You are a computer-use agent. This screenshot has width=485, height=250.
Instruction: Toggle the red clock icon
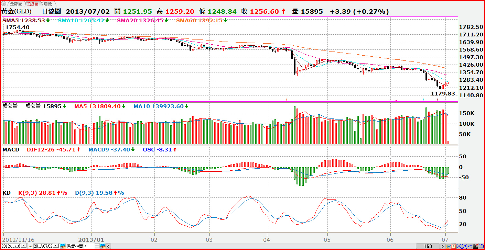click(454, 246)
